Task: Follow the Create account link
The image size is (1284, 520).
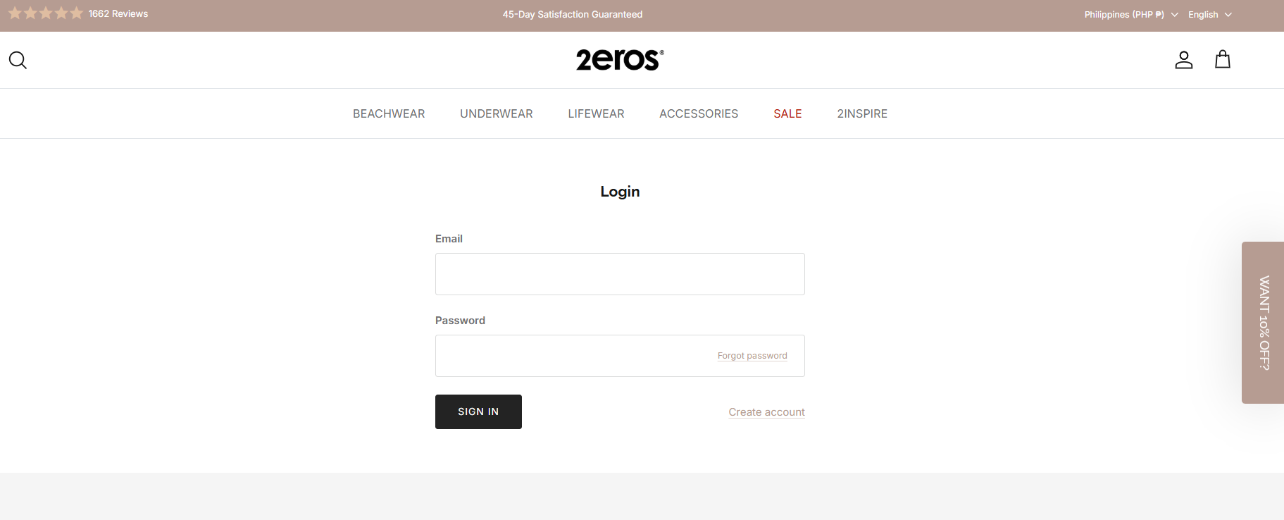Action: click(766, 412)
